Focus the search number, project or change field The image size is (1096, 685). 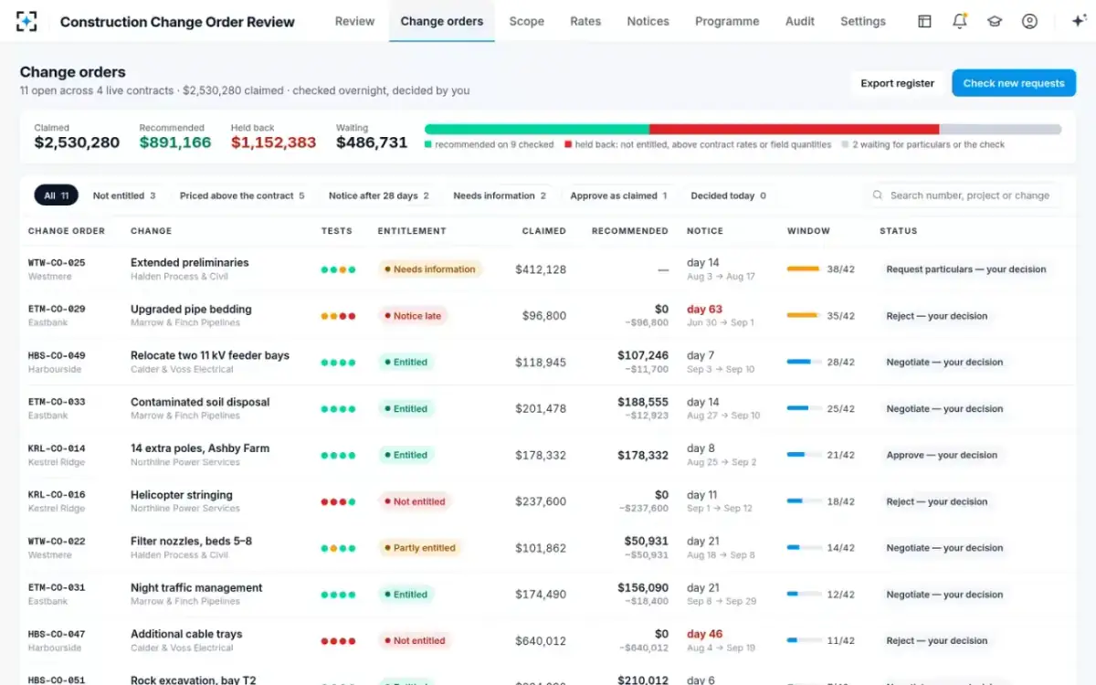(962, 195)
